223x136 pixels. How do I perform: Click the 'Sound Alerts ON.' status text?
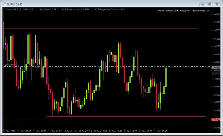coord(201,11)
